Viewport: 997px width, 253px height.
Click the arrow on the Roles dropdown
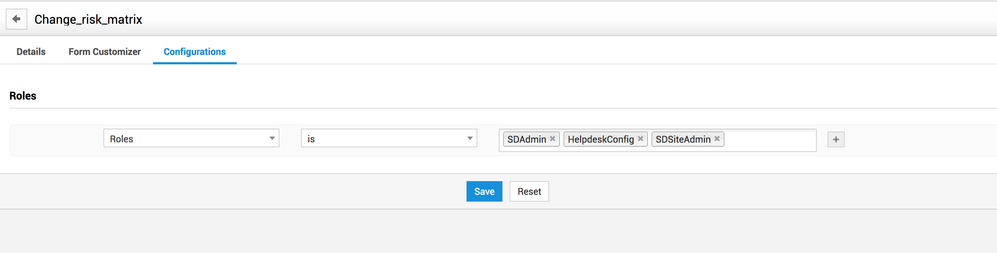pyautogui.click(x=272, y=138)
